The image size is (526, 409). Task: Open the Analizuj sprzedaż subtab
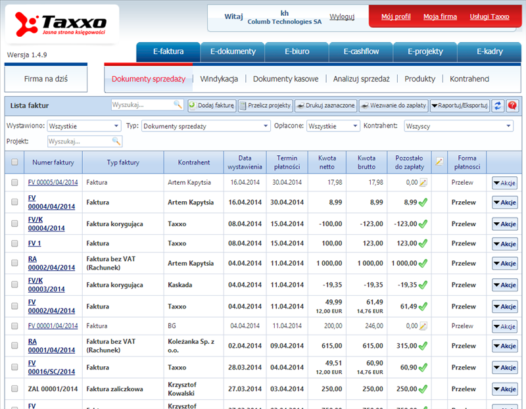361,79
